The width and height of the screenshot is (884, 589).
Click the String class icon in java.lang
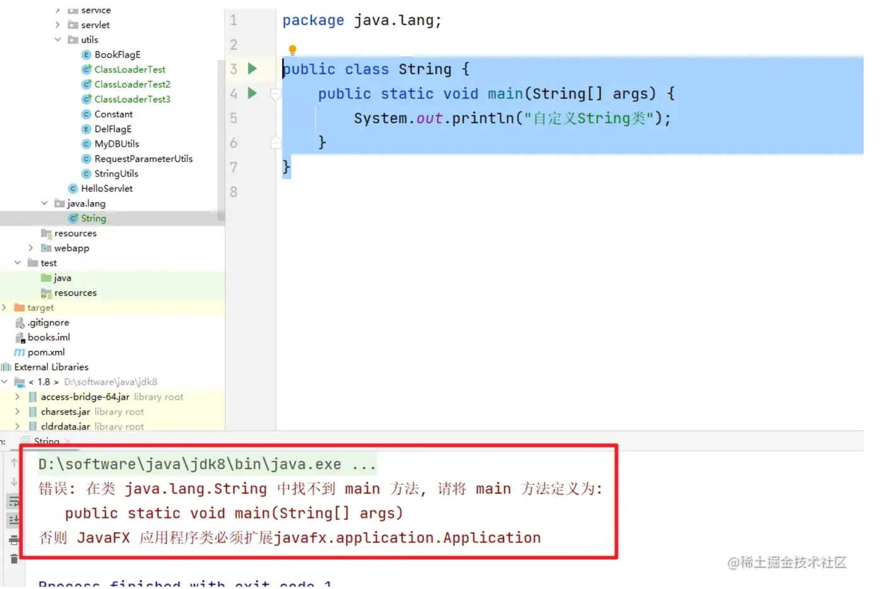[73, 218]
